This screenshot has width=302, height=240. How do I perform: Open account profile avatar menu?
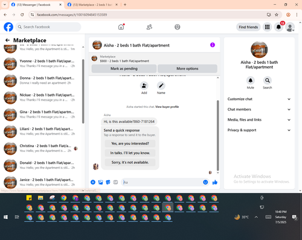click(290, 27)
